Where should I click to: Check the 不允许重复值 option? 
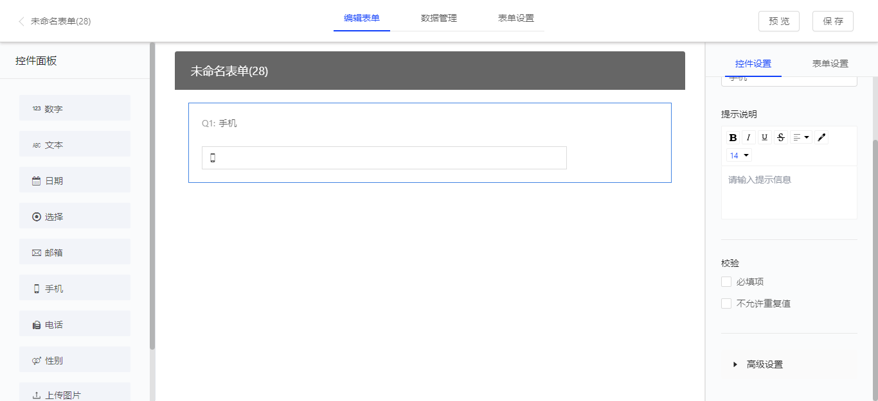(x=726, y=303)
